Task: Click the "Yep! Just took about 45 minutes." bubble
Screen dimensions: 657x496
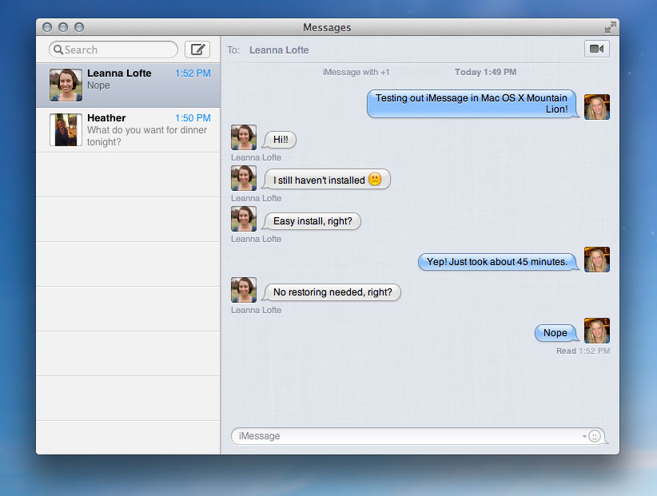Action: [x=499, y=262]
